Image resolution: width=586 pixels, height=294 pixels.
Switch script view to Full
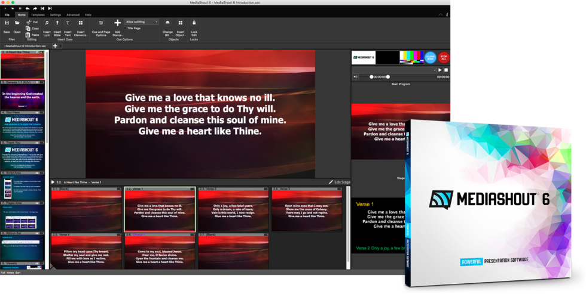point(2,273)
